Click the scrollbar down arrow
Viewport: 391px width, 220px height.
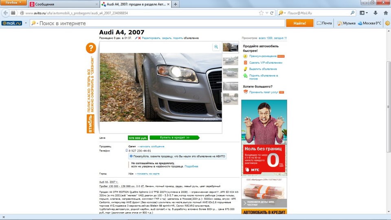click(x=389, y=211)
